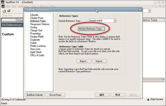Open Temporary Citations preferences
Image resolution: width=166 pixels, height=106 pixels.
coord(40,24)
